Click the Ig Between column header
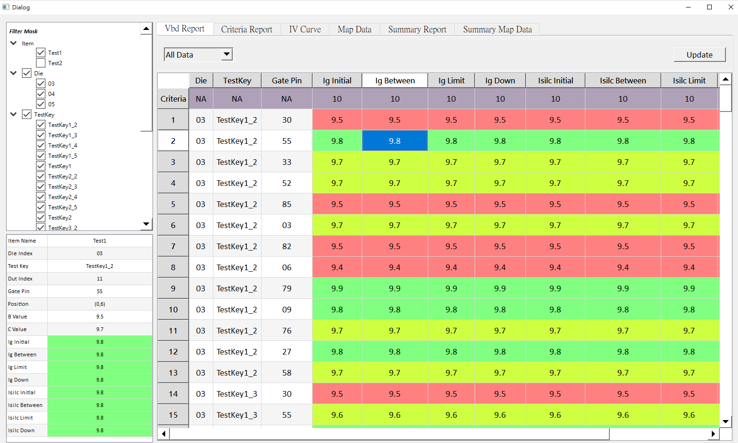Screen dimensions: 738x443 coord(395,81)
